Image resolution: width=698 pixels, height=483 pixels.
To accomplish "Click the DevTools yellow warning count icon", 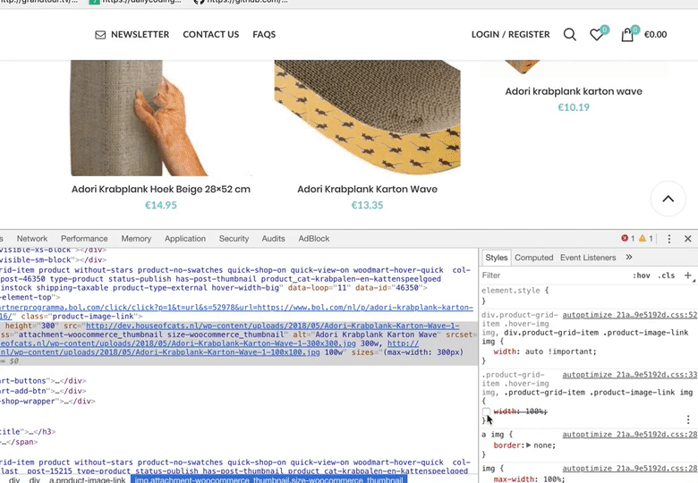I will 643,239.
